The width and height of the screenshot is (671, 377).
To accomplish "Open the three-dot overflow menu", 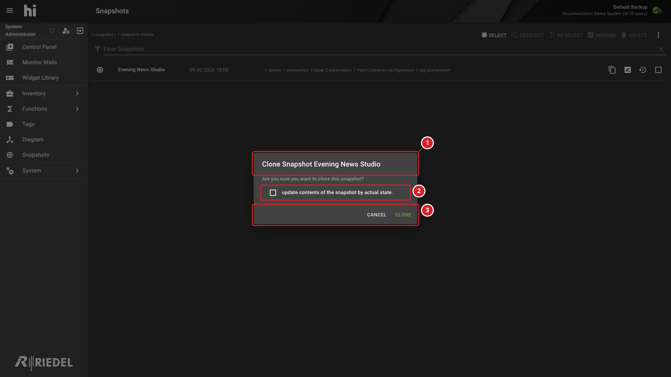I will coord(658,35).
